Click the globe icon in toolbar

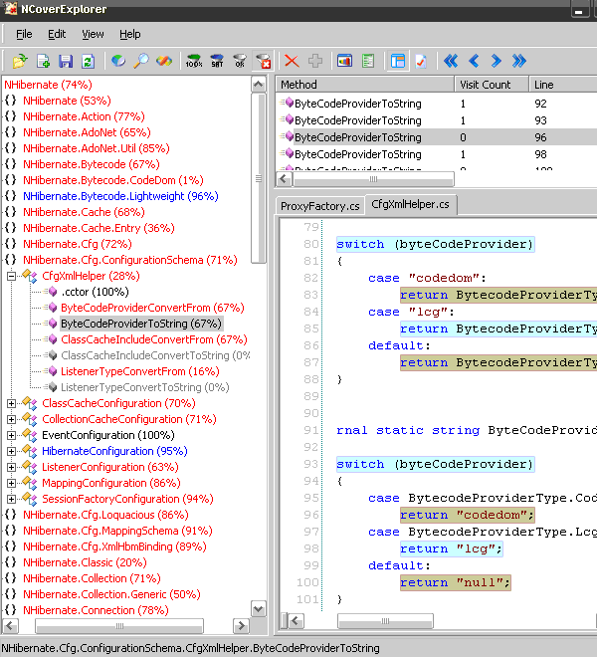[x=118, y=61]
